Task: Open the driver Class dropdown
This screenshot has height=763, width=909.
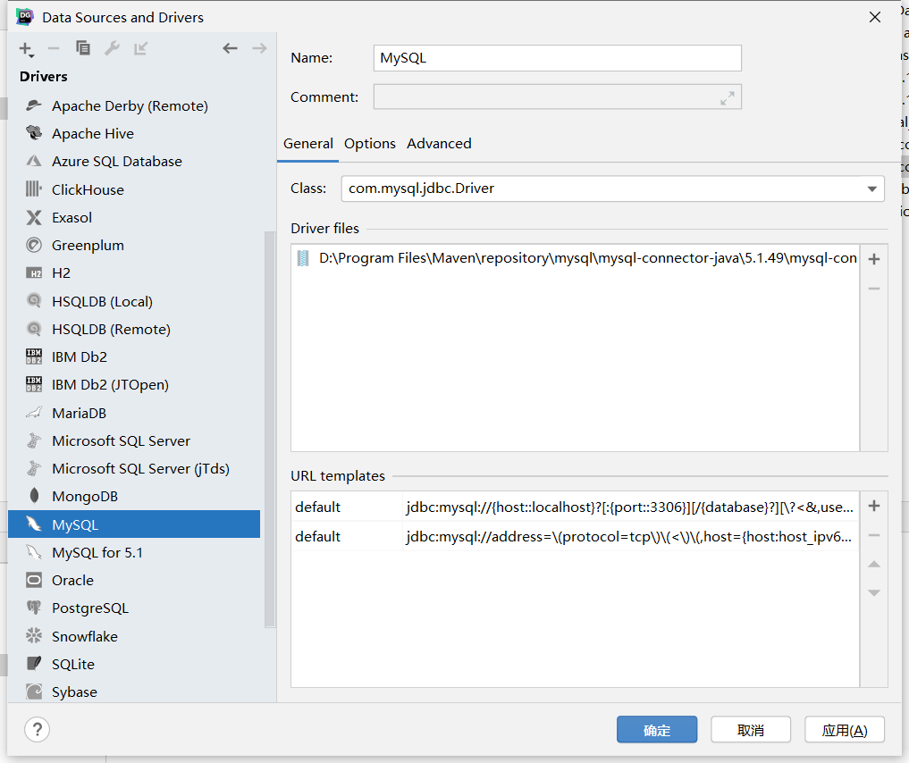Action: point(871,189)
